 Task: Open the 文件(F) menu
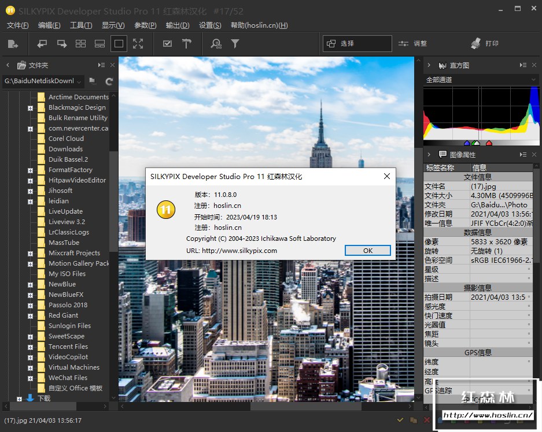coord(17,25)
